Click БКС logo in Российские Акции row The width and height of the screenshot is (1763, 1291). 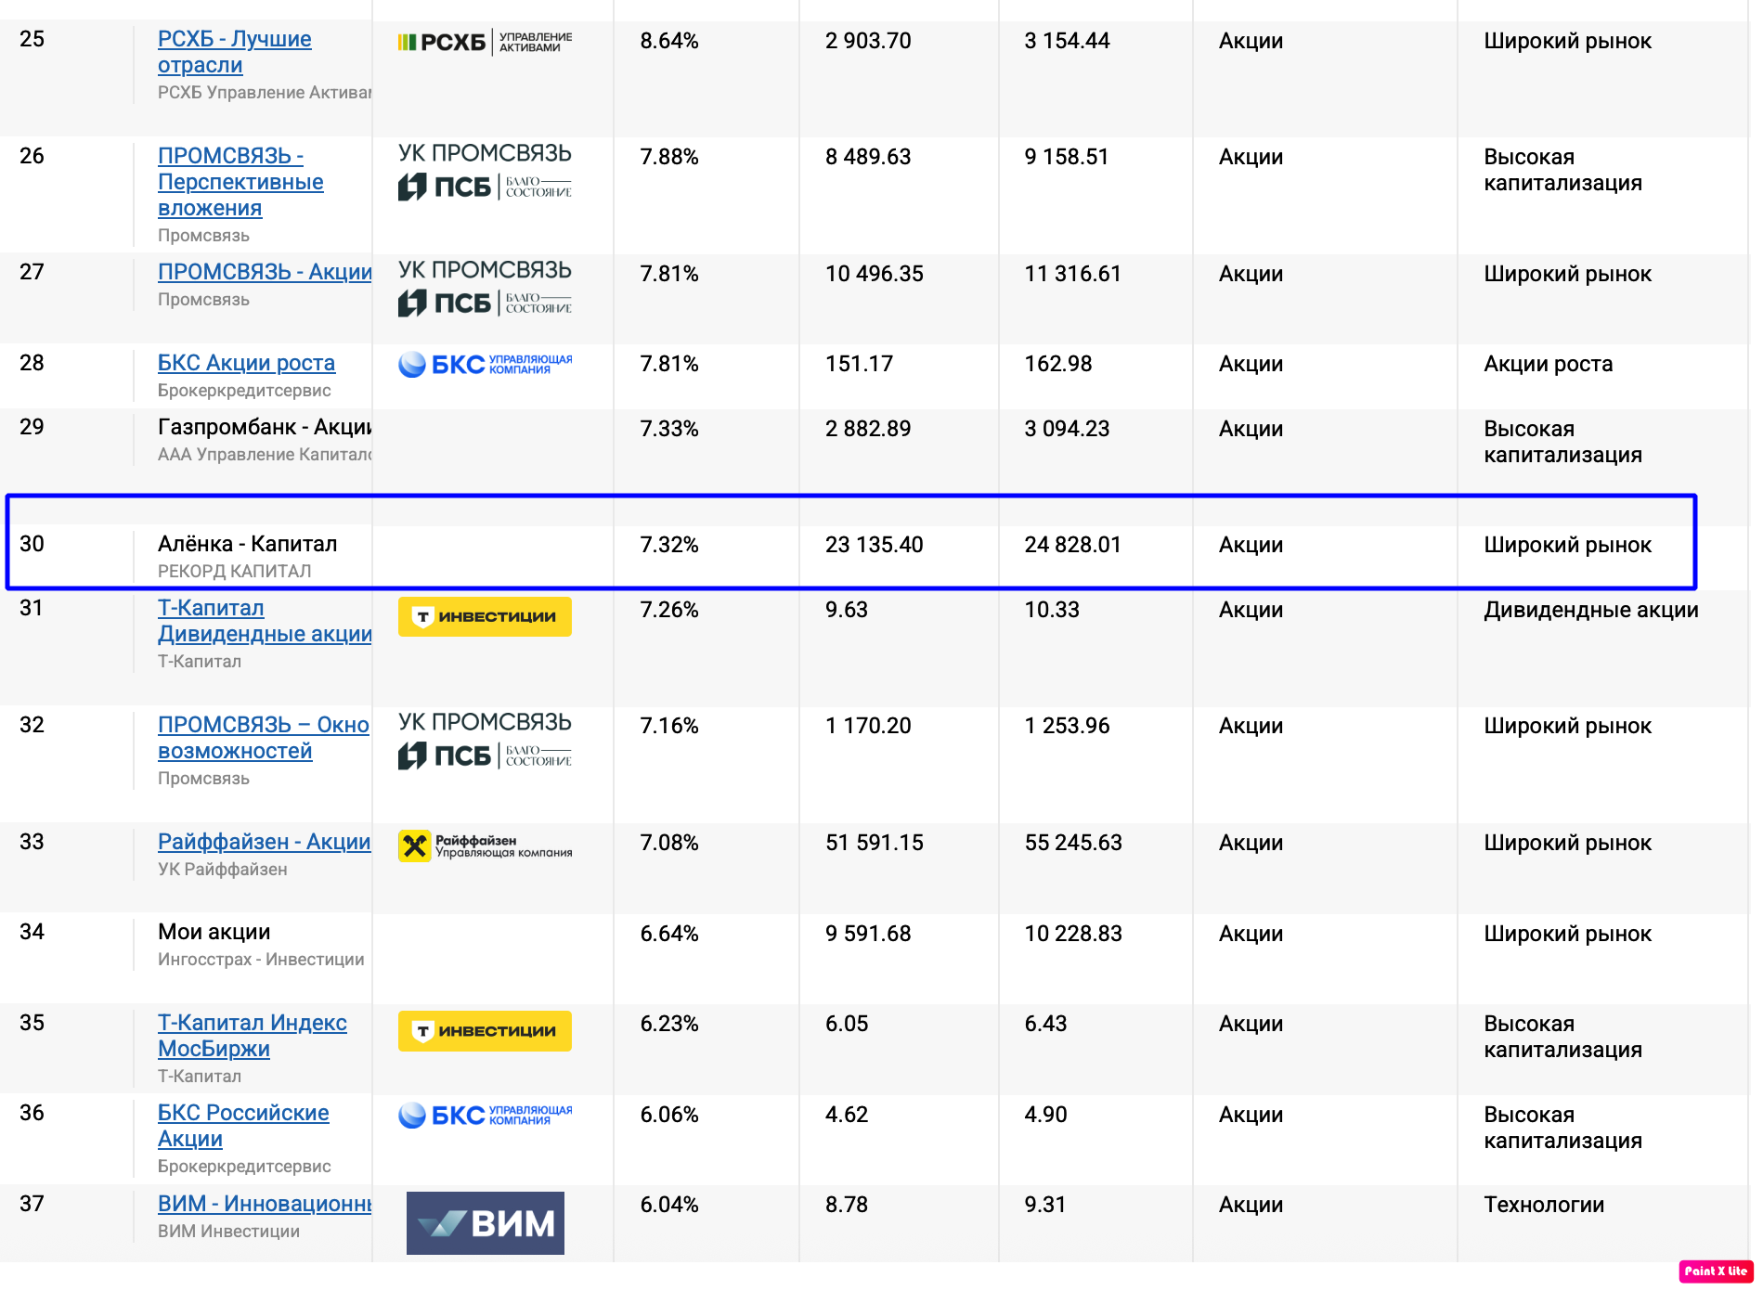(x=485, y=1115)
